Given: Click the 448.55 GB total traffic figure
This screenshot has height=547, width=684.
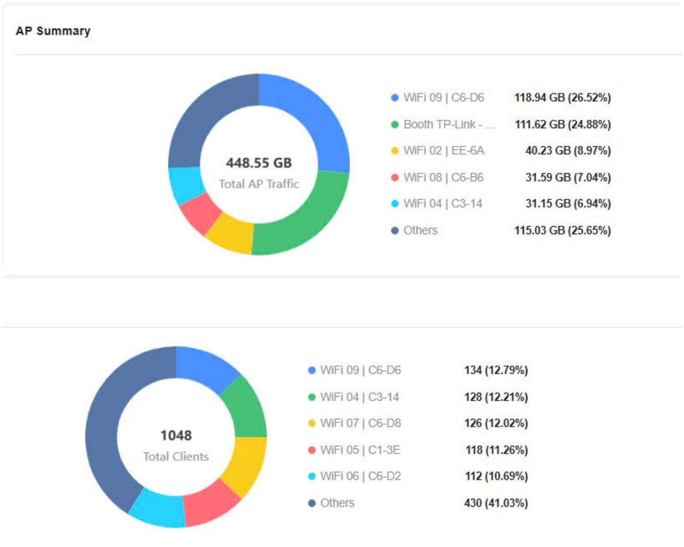Looking at the screenshot, I should pos(259,163).
